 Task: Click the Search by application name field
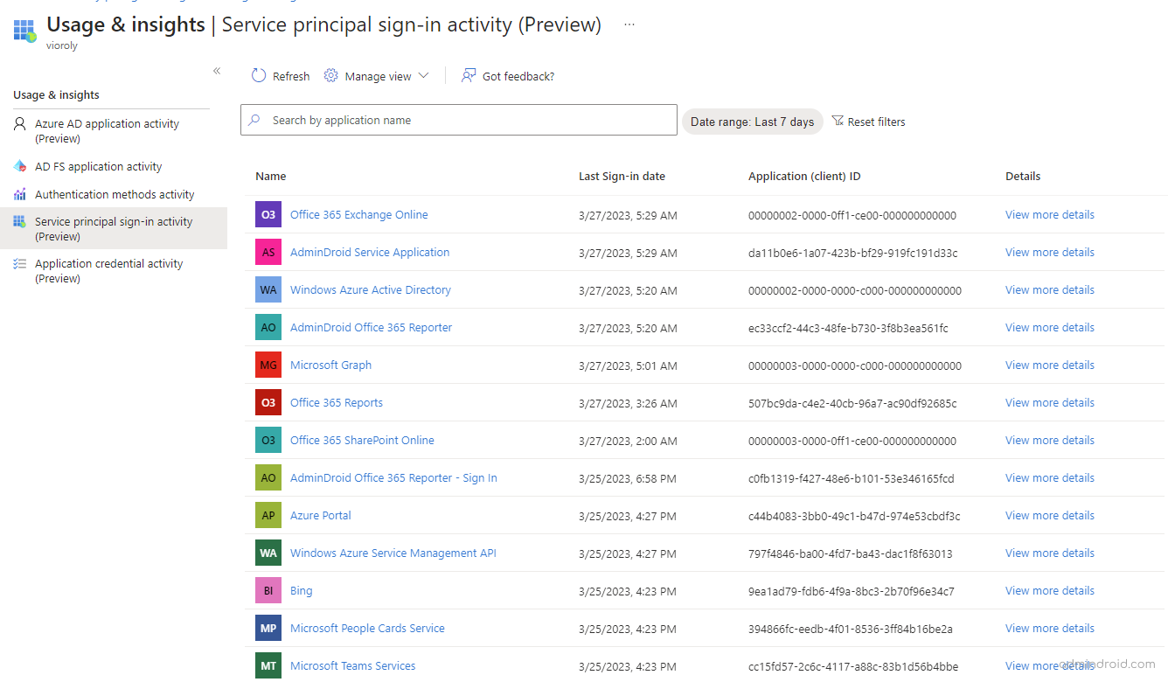pyautogui.click(x=459, y=121)
